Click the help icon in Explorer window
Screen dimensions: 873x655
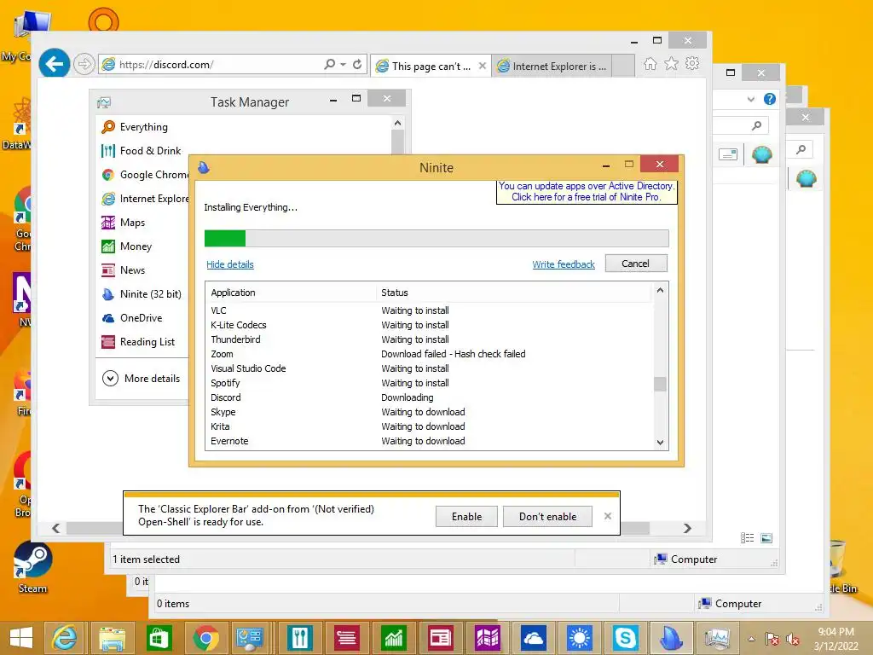[770, 99]
